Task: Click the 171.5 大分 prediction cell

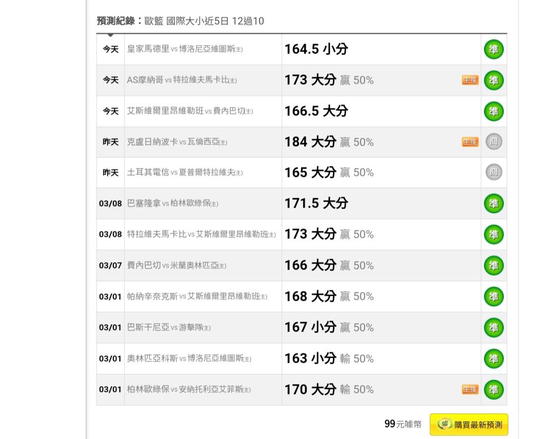Action: (316, 204)
